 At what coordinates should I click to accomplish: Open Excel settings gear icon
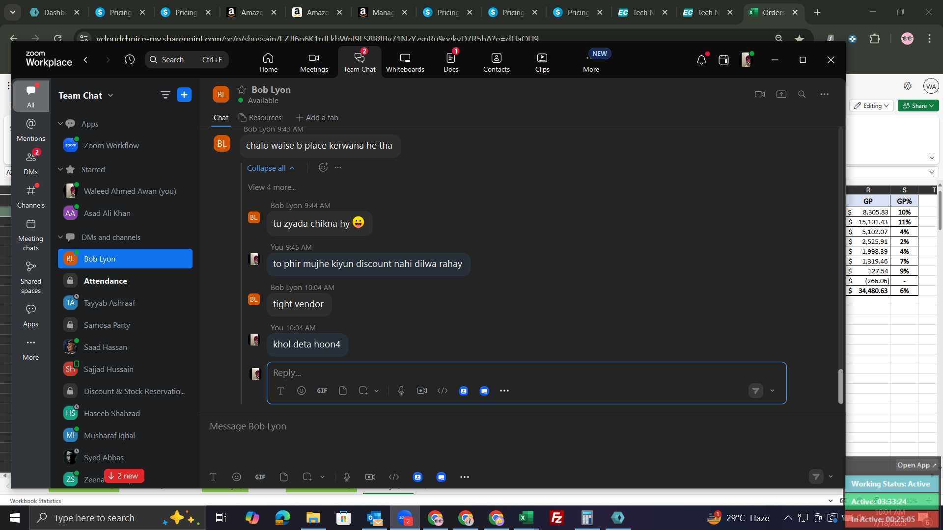click(x=908, y=86)
